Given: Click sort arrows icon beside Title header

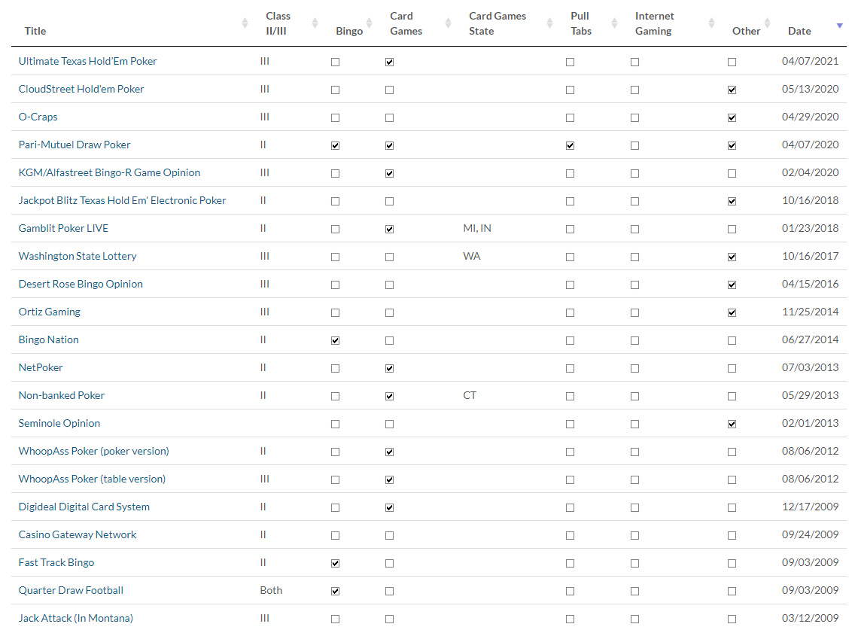Looking at the screenshot, I should tap(245, 23).
